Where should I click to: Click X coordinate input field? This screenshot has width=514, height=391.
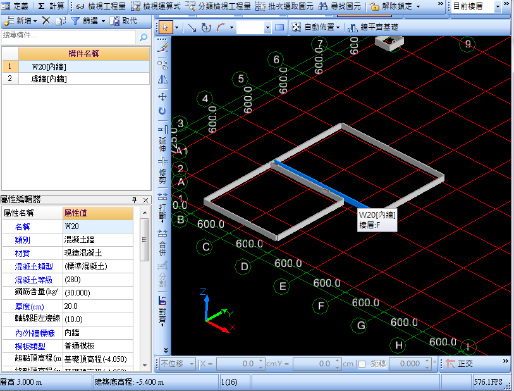coord(240,364)
